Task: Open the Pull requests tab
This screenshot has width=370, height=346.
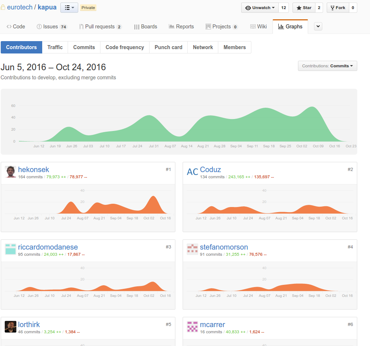Action: [100, 27]
